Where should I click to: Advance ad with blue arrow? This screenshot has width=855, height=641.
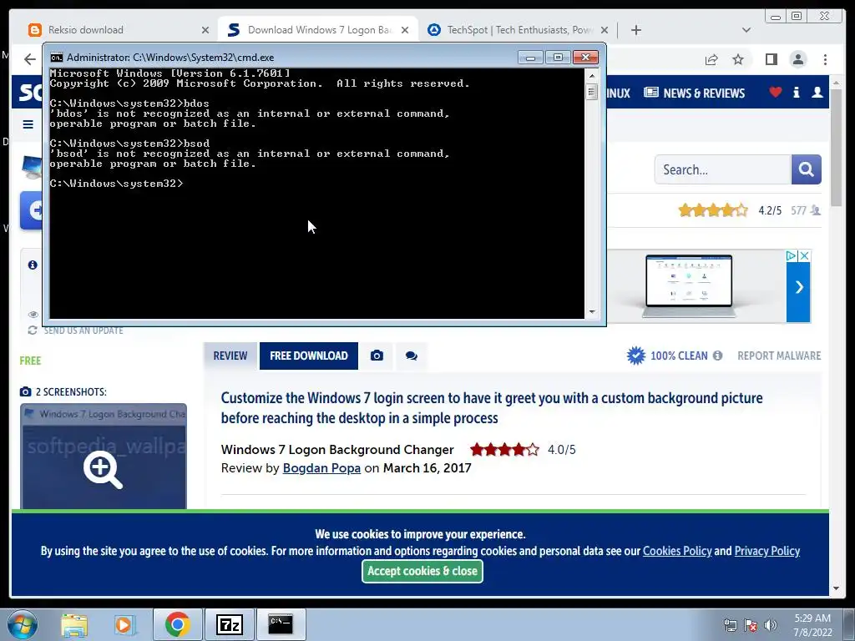(x=798, y=287)
